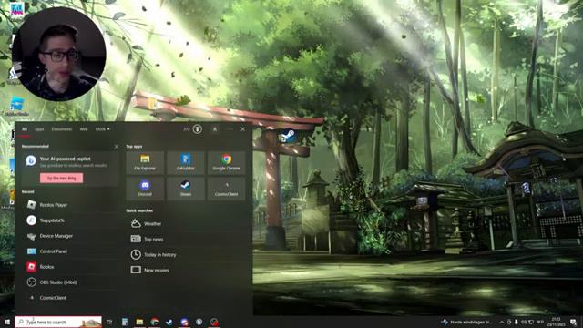Run the Today in history quick search
The height and width of the screenshot is (328, 583).
(x=186, y=255)
